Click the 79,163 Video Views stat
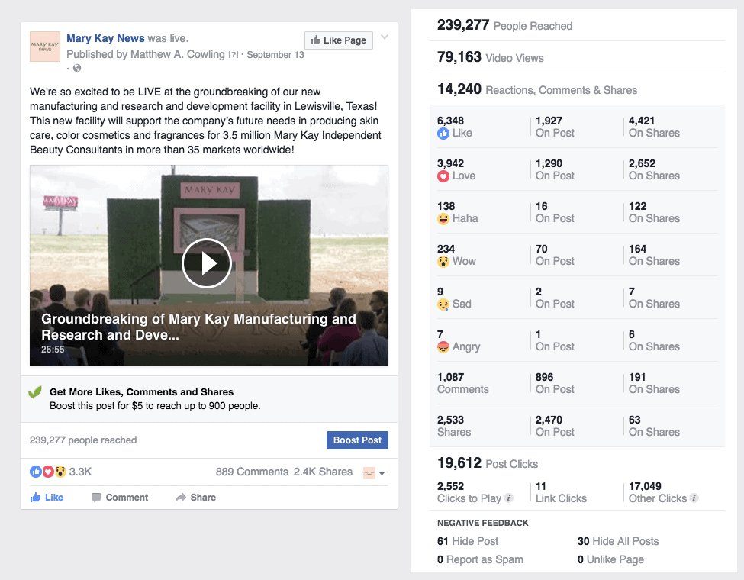Screen dimensions: 744x580 coord(491,57)
